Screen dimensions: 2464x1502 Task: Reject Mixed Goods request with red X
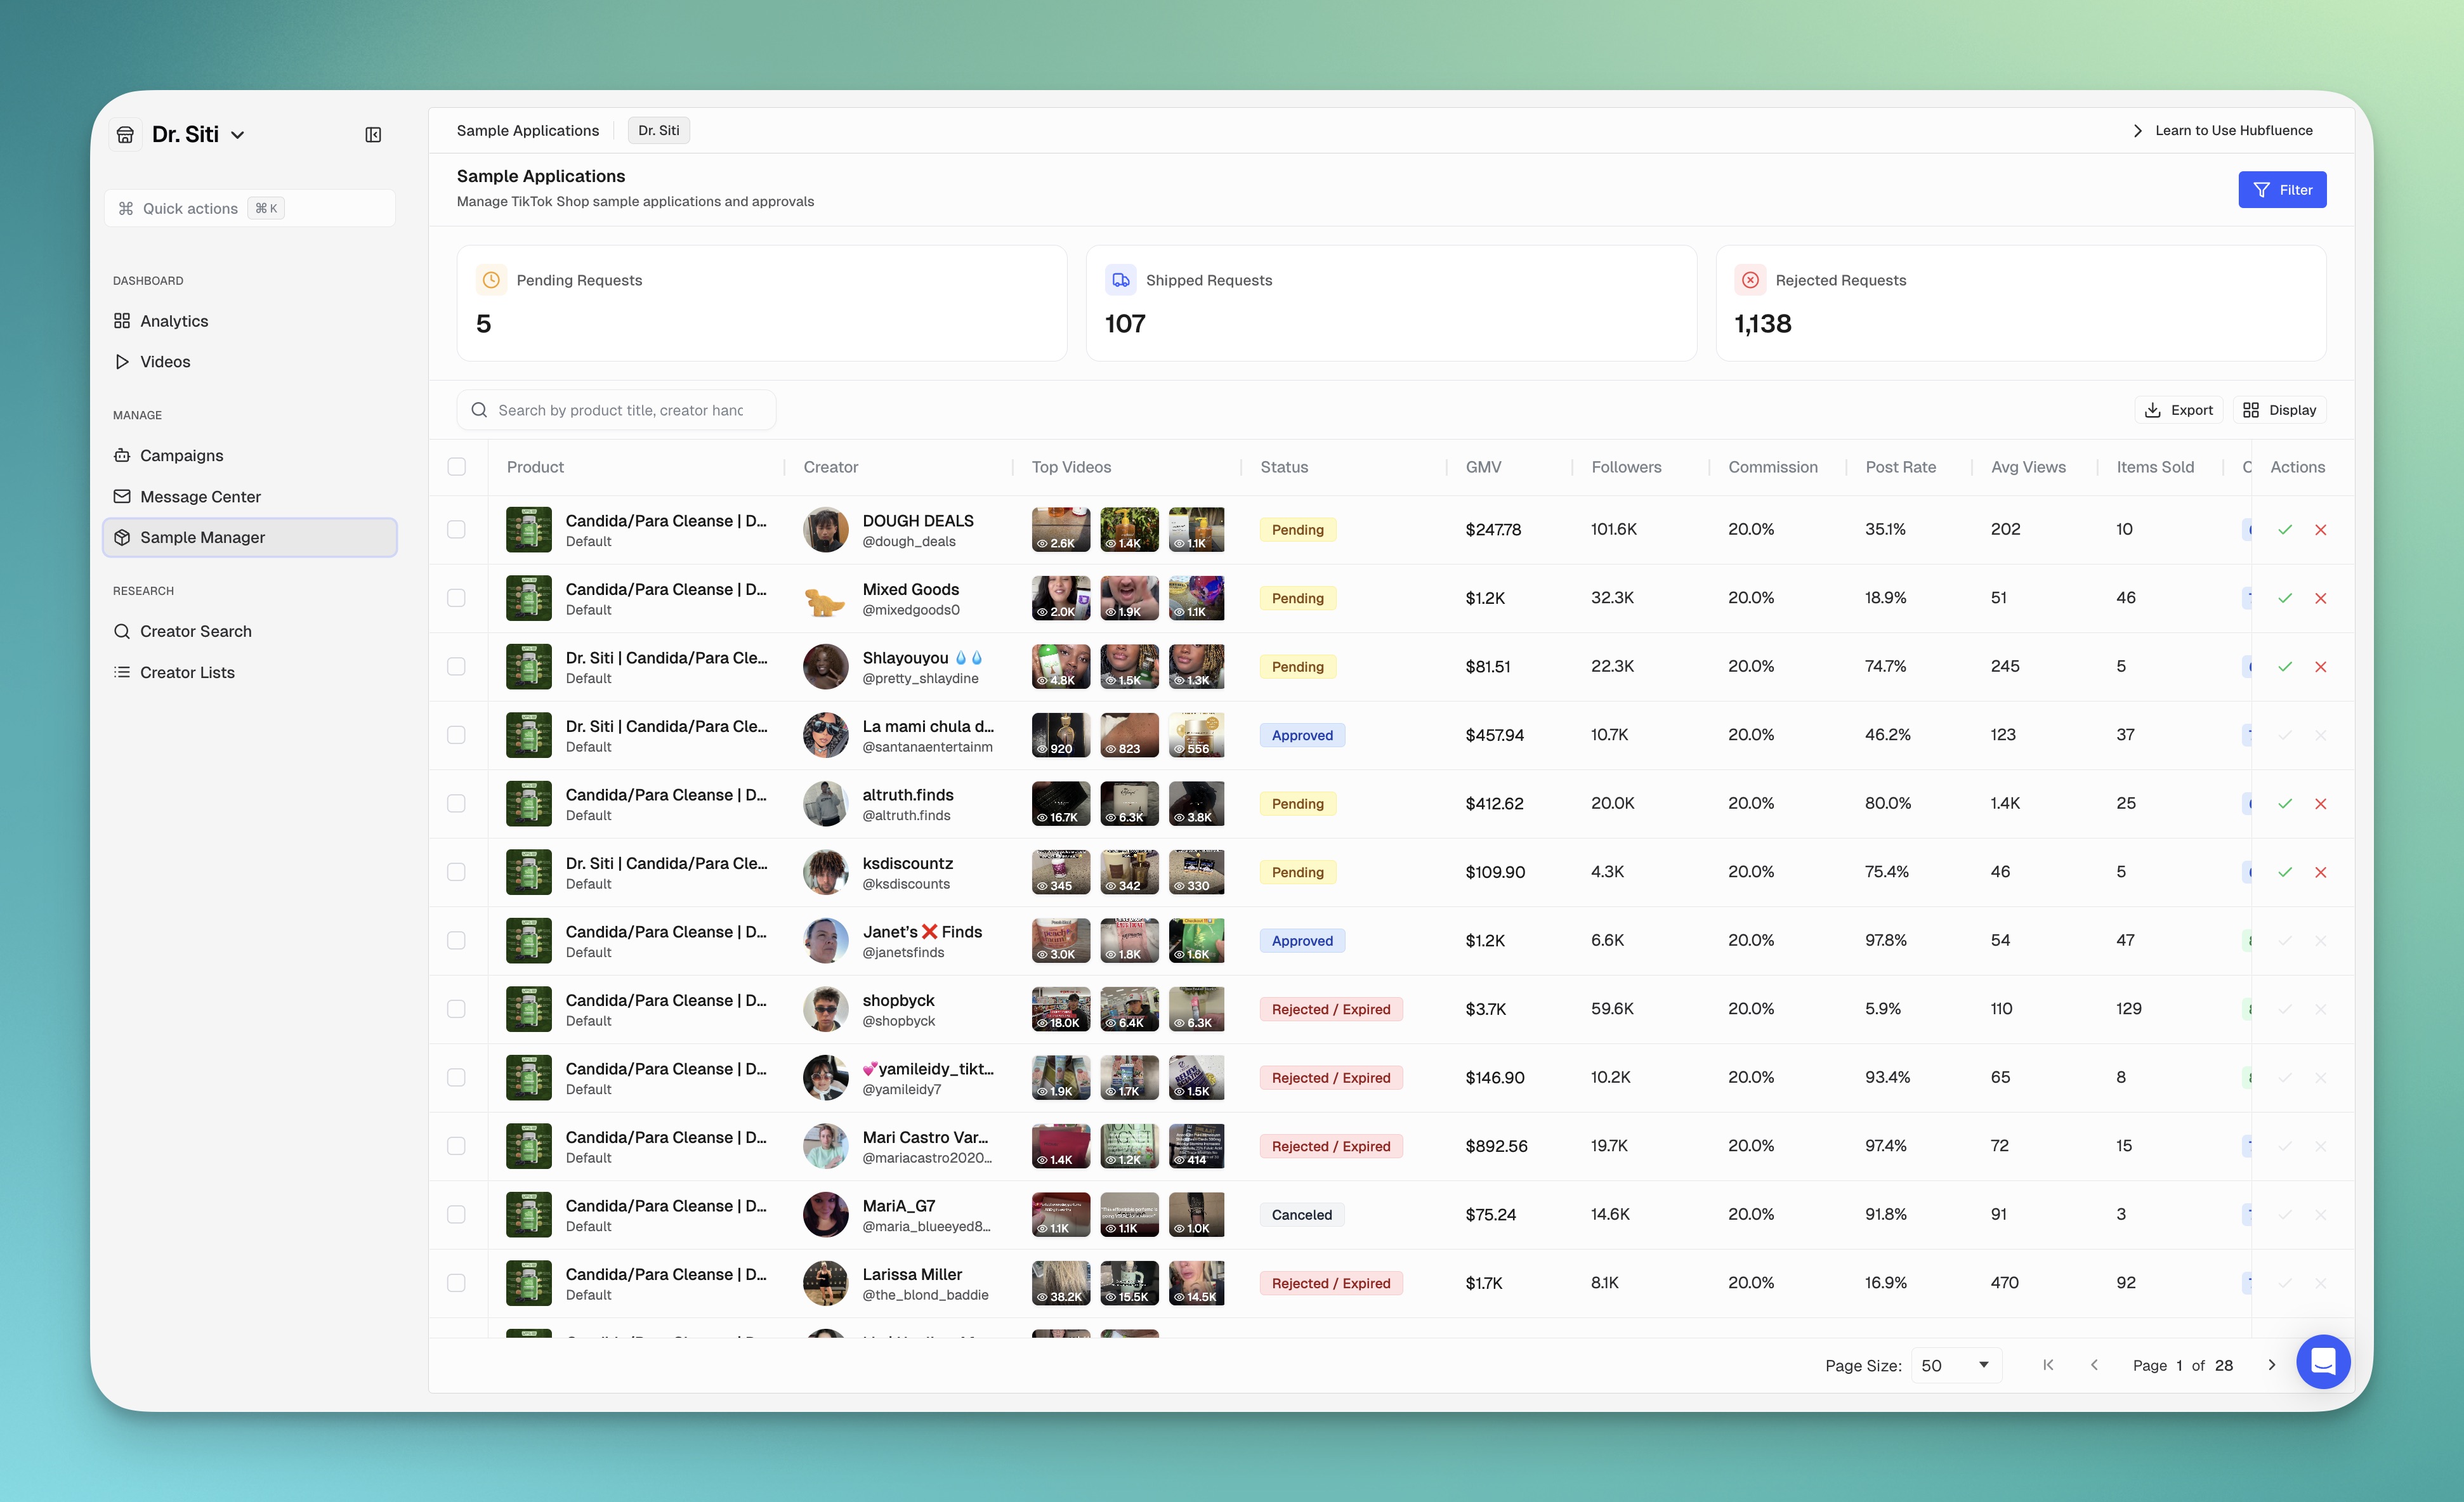point(2320,598)
